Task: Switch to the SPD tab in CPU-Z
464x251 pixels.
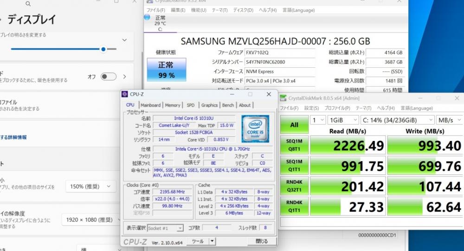Action: (191, 105)
